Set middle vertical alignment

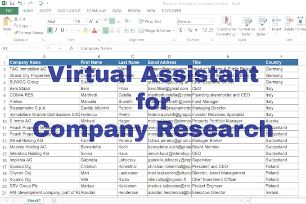[x=112, y=21]
